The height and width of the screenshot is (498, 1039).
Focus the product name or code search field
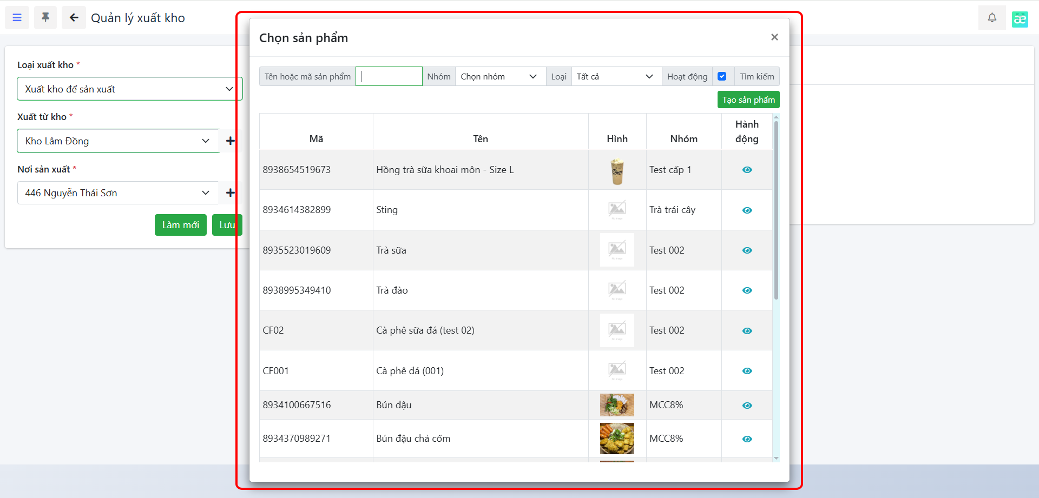pyautogui.click(x=389, y=77)
